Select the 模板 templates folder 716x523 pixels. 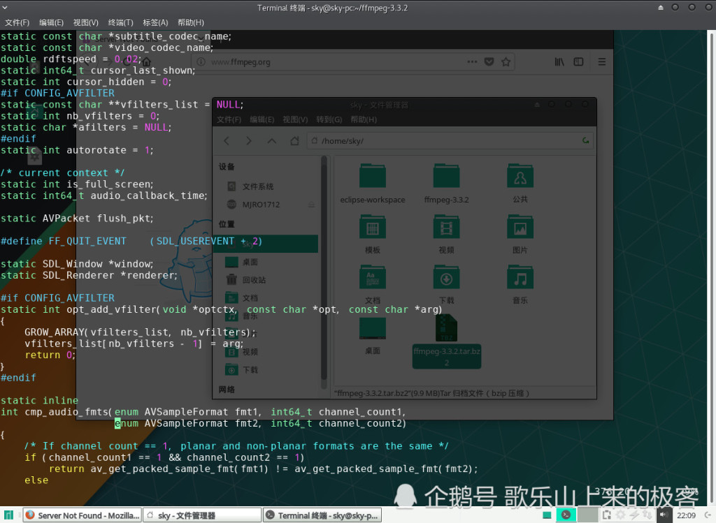point(373,235)
